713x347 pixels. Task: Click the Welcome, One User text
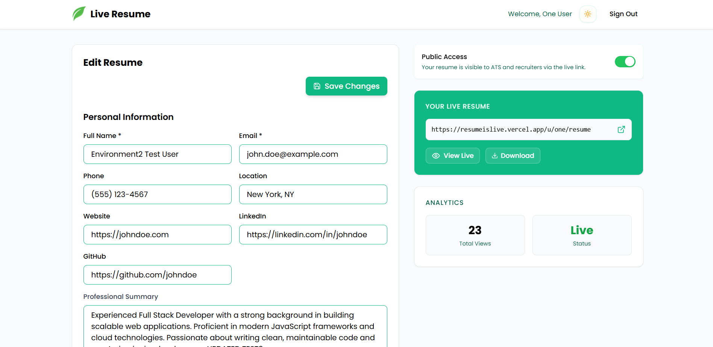(540, 14)
